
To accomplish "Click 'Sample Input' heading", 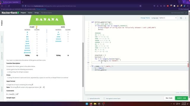I will (x=11, y=98).
